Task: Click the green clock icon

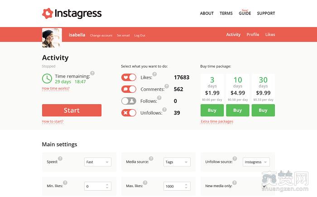Action: pos(47,78)
